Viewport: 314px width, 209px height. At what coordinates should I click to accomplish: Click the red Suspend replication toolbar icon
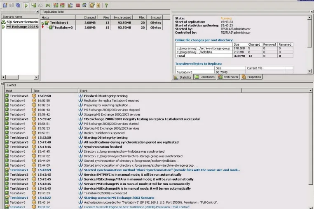pos(78,5)
